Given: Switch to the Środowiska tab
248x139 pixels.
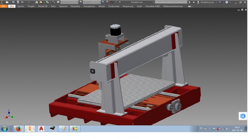Looking at the screenshot, I should point(114,6).
